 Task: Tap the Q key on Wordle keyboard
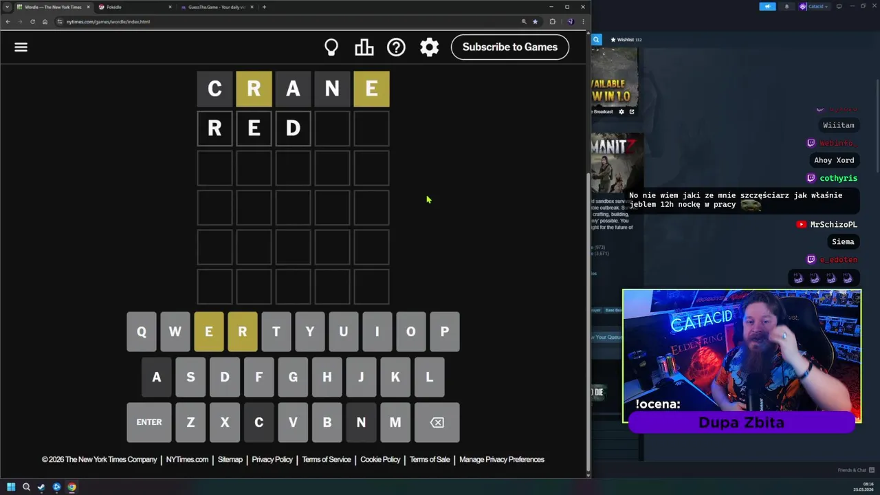point(142,331)
